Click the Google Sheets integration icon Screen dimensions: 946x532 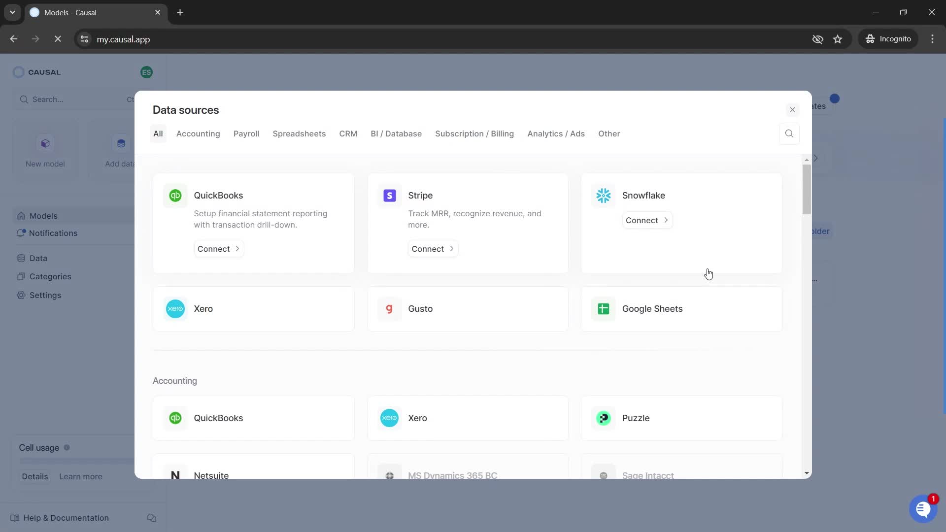tap(604, 308)
